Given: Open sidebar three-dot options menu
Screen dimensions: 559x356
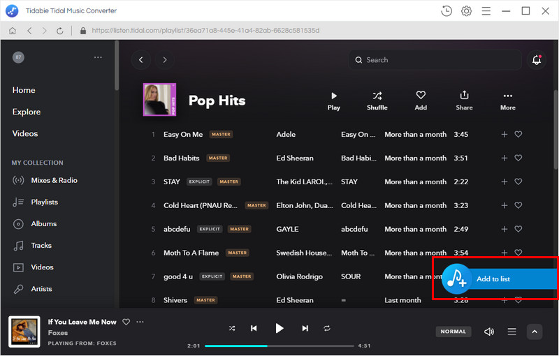Looking at the screenshot, I should tap(98, 57).
